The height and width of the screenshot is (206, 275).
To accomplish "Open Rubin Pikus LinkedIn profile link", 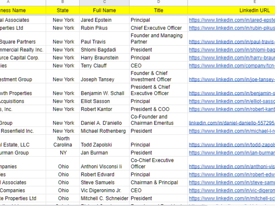I will pyautogui.click(x=232, y=28).
